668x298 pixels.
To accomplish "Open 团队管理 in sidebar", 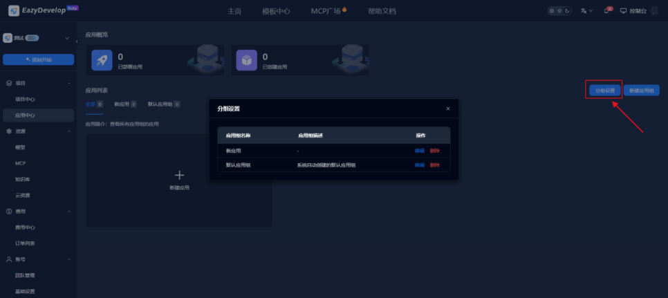I will coord(25,275).
